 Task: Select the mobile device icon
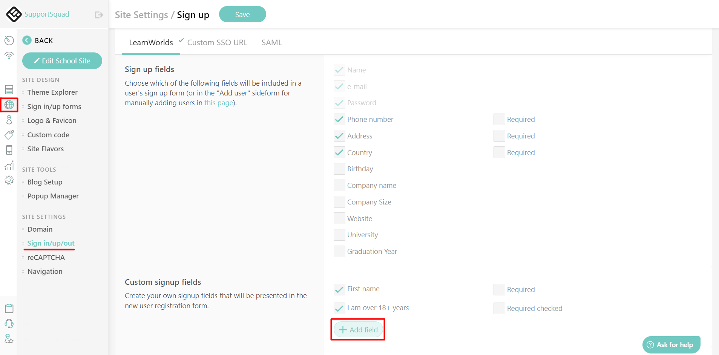tap(9, 150)
